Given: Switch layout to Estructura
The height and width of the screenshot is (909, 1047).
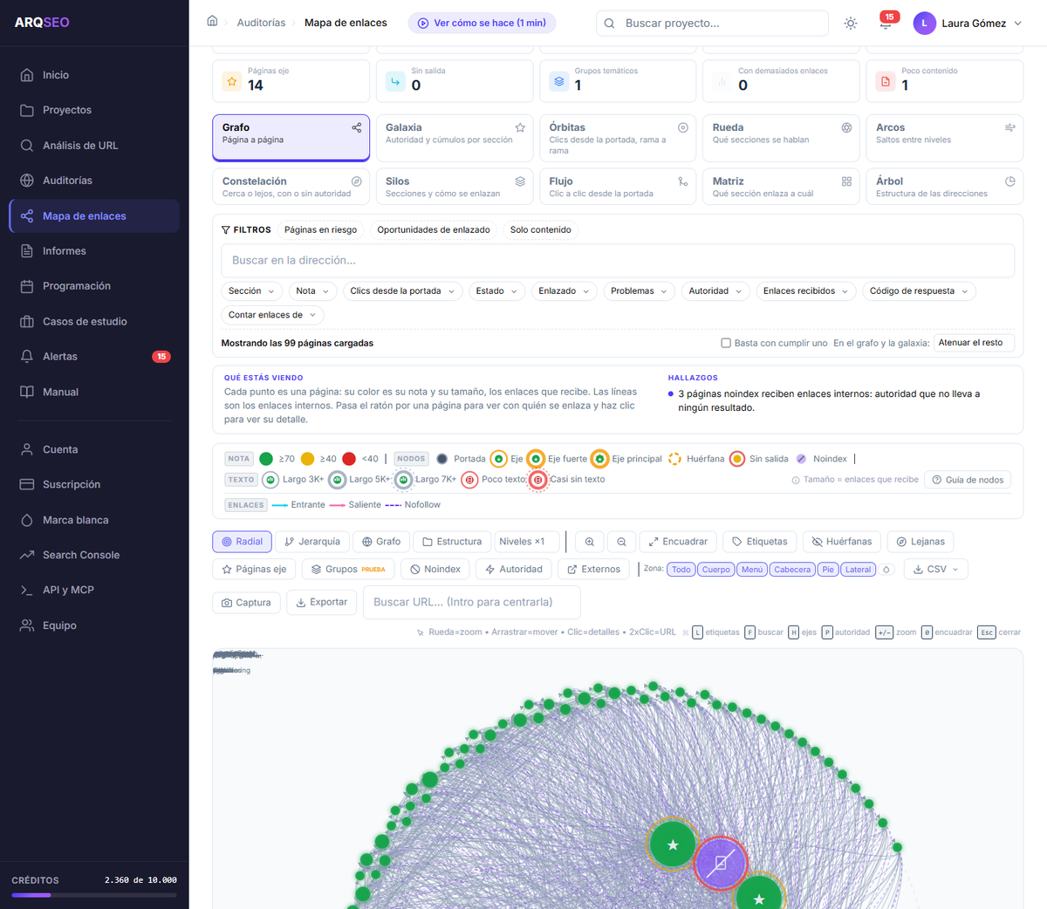Looking at the screenshot, I should (452, 542).
